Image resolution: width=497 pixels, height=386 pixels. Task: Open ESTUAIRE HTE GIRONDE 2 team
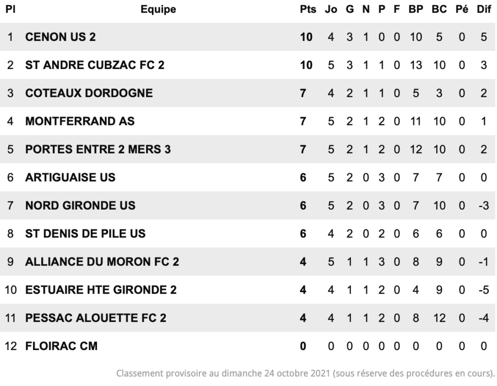(x=101, y=290)
